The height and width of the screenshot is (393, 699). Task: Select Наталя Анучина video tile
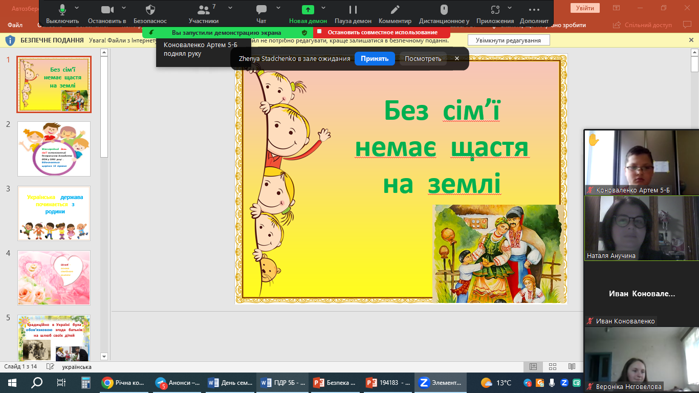[642, 228]
